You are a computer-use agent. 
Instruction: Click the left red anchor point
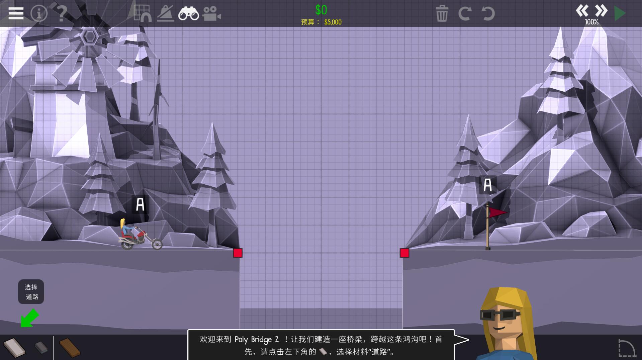point(238,253)
